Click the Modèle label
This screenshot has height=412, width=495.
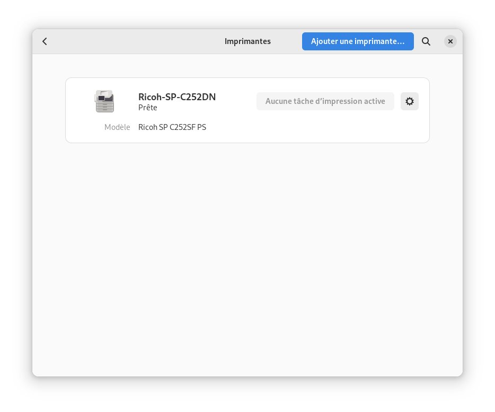coord(117,127)
